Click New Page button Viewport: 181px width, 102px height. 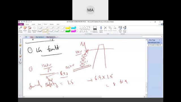coord(152,40)
